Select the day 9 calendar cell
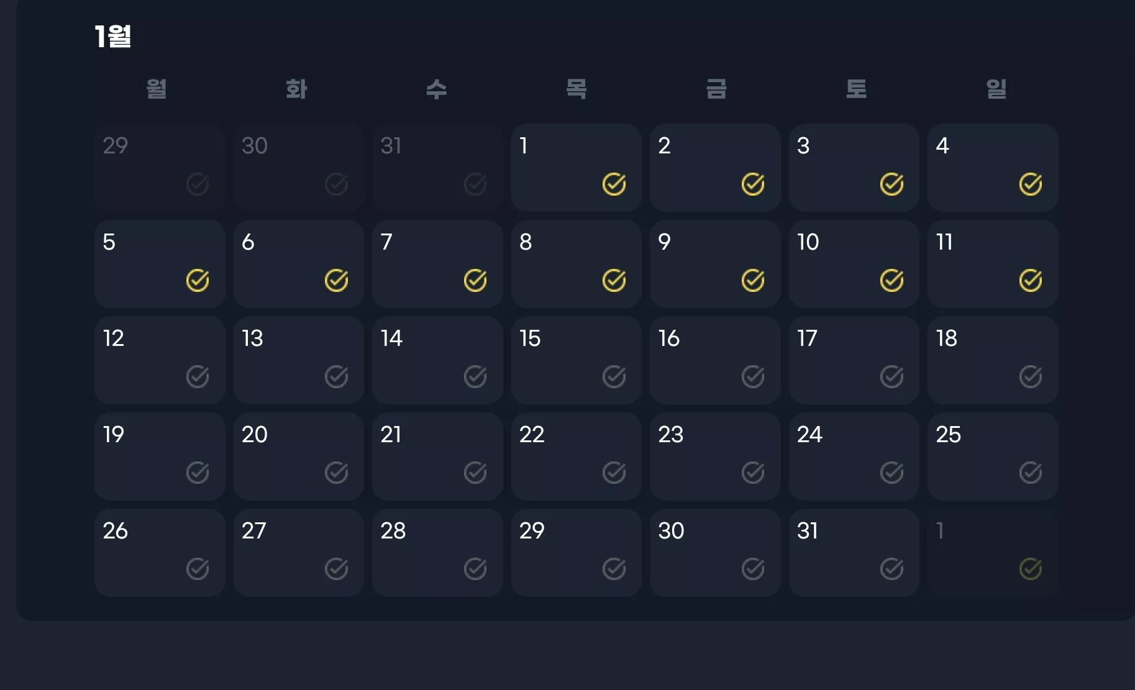Viewport: 1135px width, 690px height. tap(715, 264)
